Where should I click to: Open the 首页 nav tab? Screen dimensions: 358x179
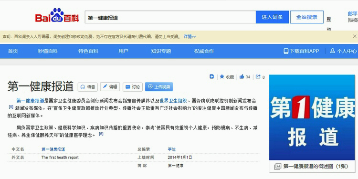tap(13, 51)
